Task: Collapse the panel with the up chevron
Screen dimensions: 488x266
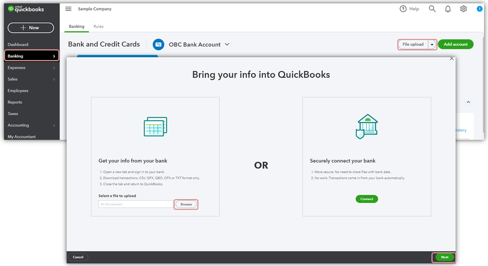Action: (x=468, y=102)
